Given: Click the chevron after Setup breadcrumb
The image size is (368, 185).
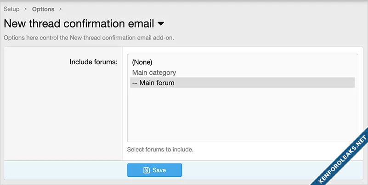Looking at the screenshot, I should [x=26, y=9].
